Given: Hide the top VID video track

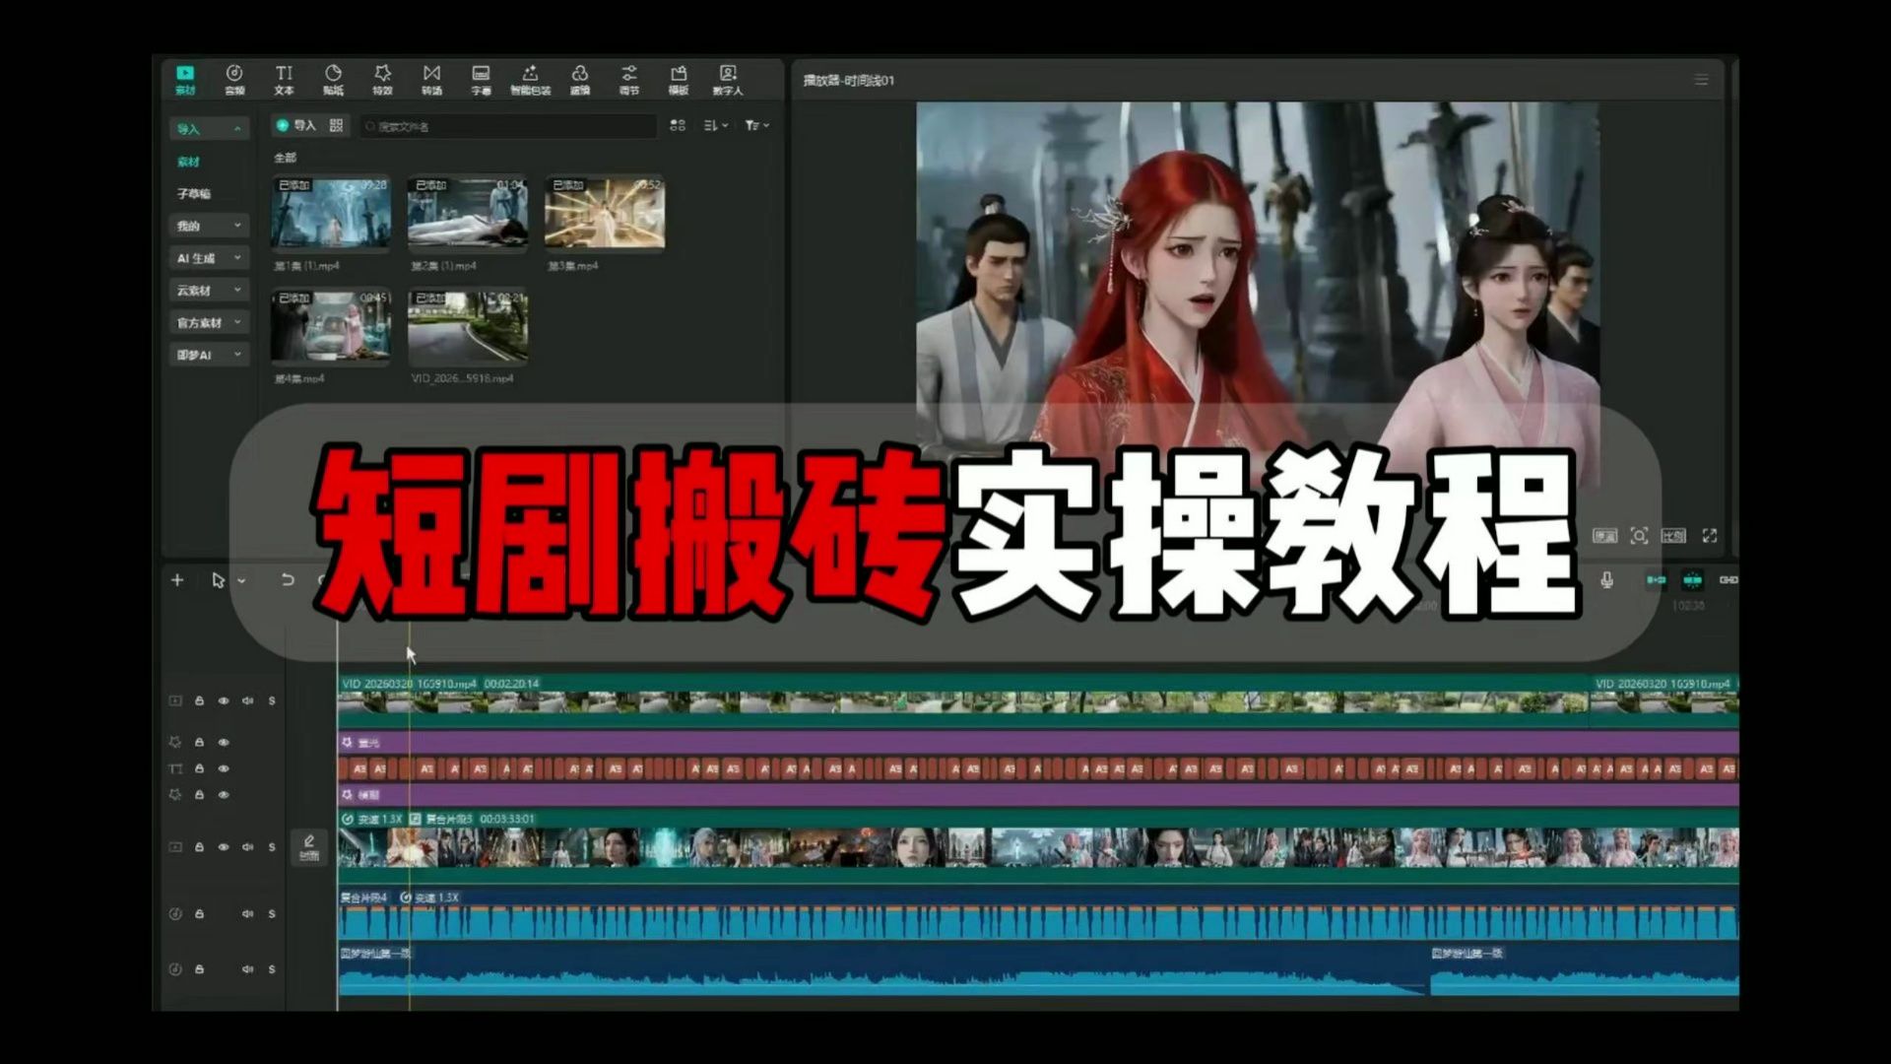Looking at the screenshot, I should tap(224, 700).
